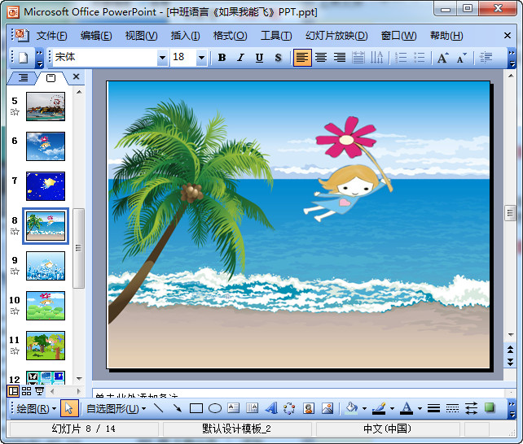Open the 编辑(E) menu
523x444 pixels.
coord(96,35)
